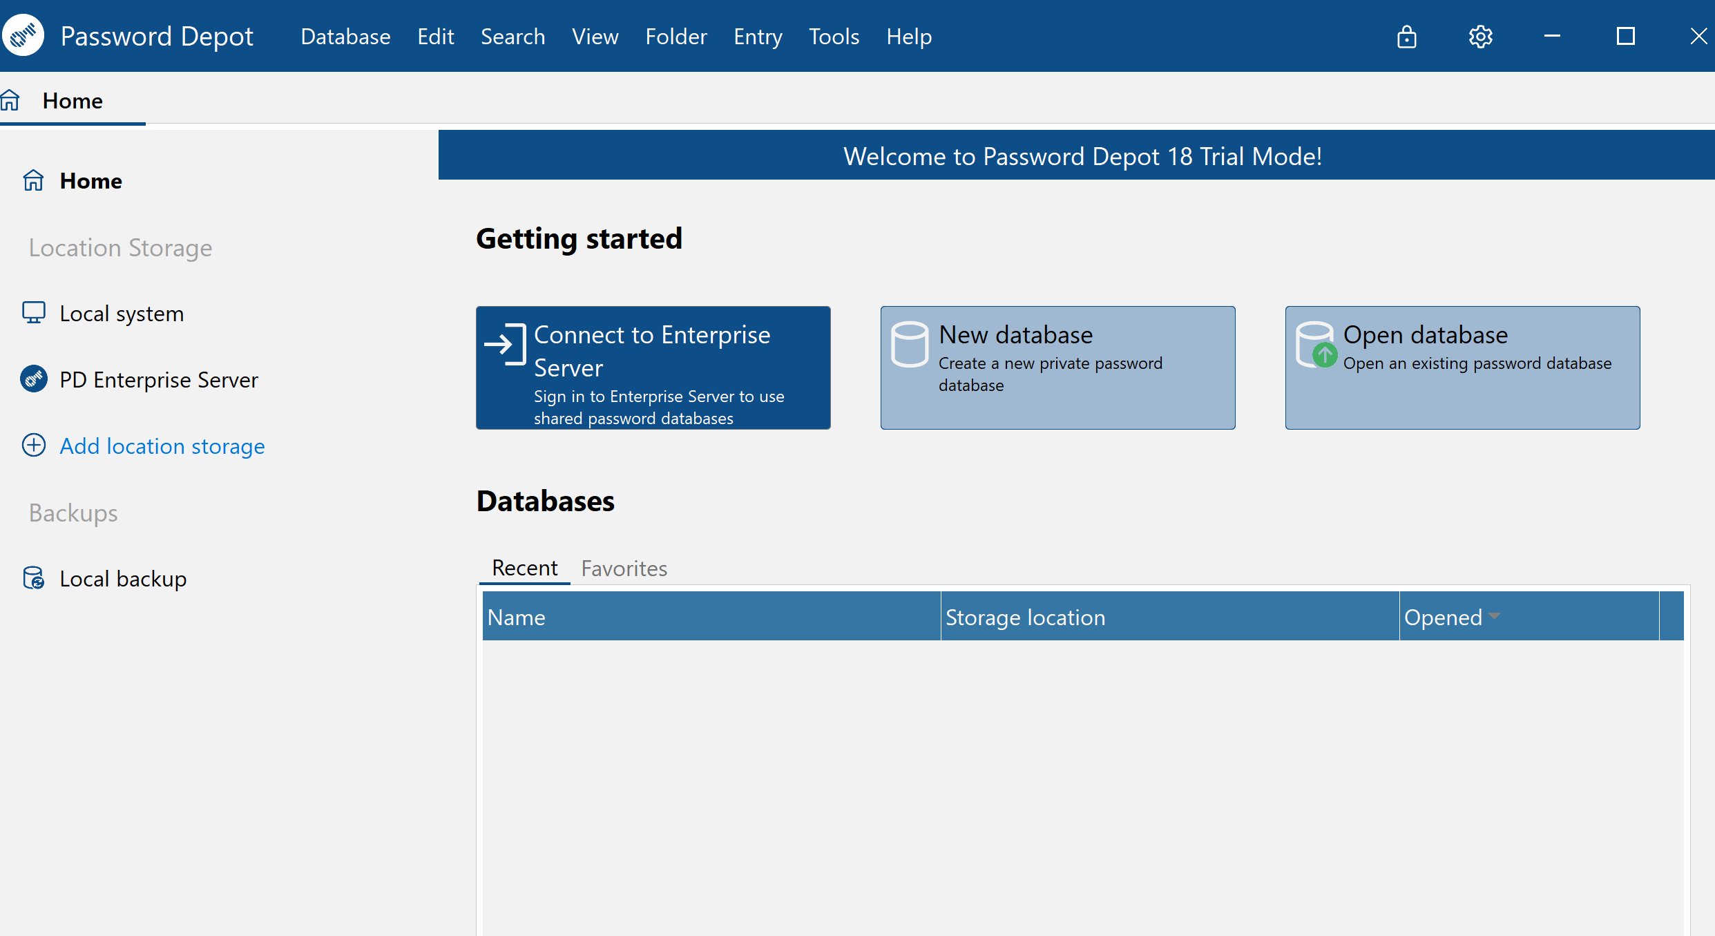The image size is (1715, 936).
Task: Select PD Enterprise Server label in sidebar
Action: point(159,379)
